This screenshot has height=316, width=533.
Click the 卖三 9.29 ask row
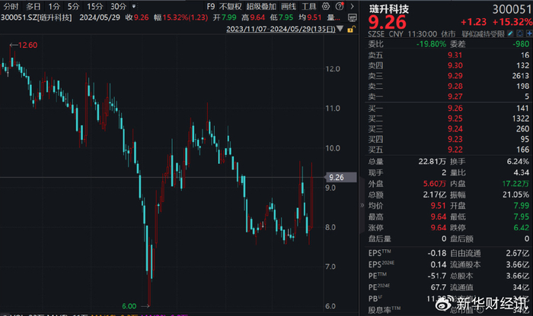(448, 76)
